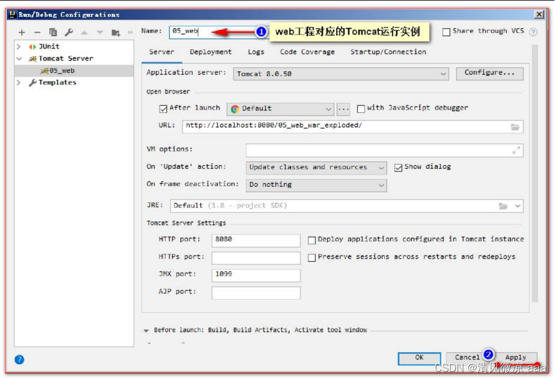The width and height of the screenshot is (555, 379).
Task: Move configuration up arrow icon
Action: tap(84, 33)
